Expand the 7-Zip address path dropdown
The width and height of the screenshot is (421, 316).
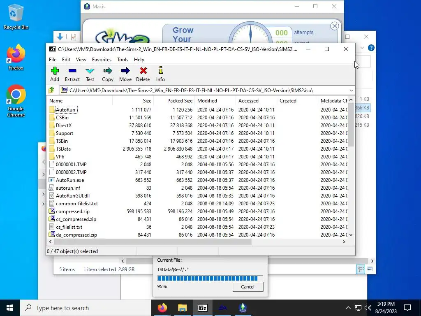coord(351,90)
